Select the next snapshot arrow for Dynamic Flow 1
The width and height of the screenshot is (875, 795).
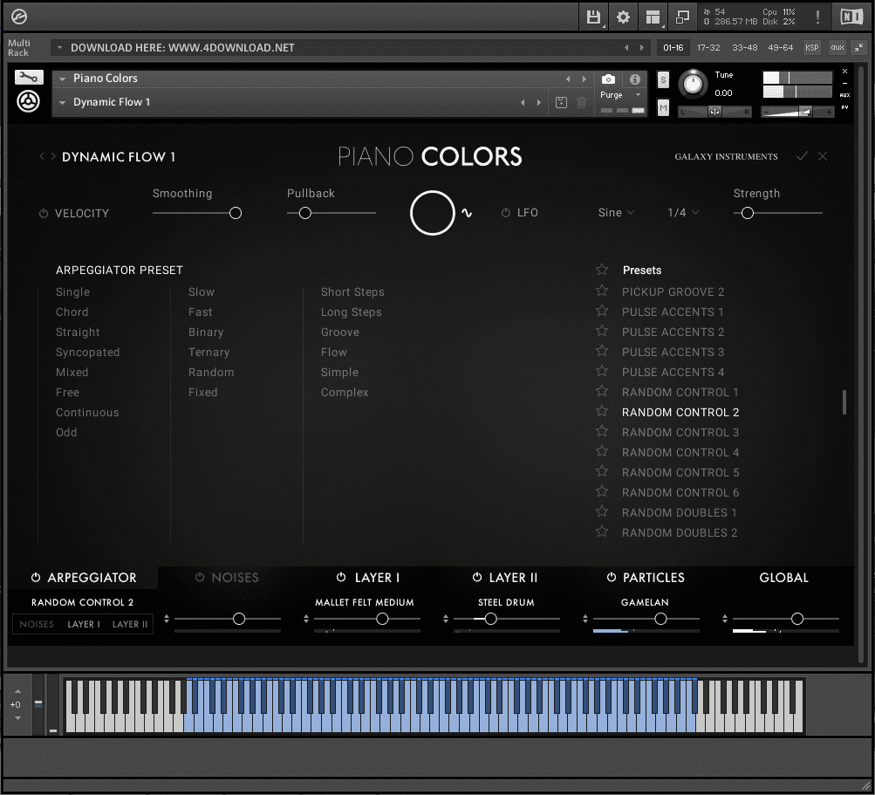point(539,102)
